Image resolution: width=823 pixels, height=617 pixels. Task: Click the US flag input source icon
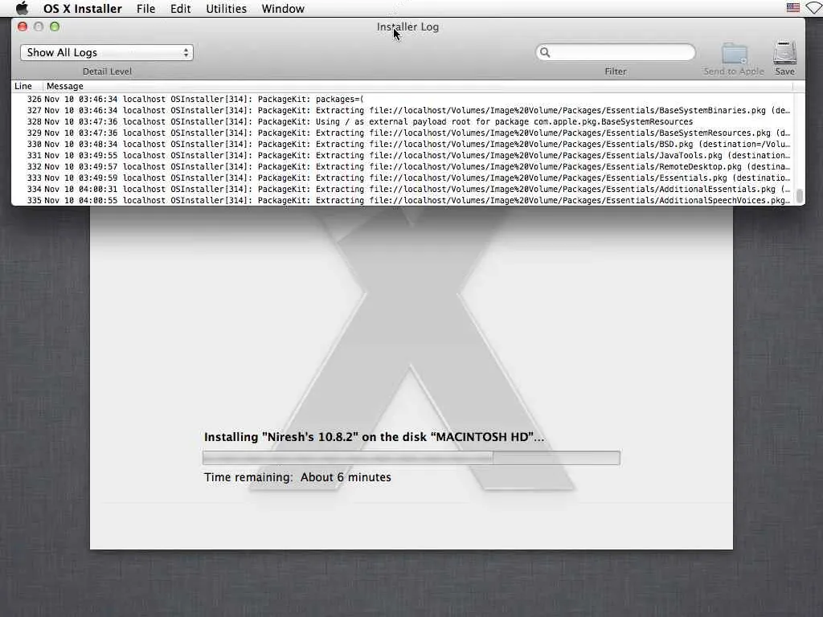(793, 8)
